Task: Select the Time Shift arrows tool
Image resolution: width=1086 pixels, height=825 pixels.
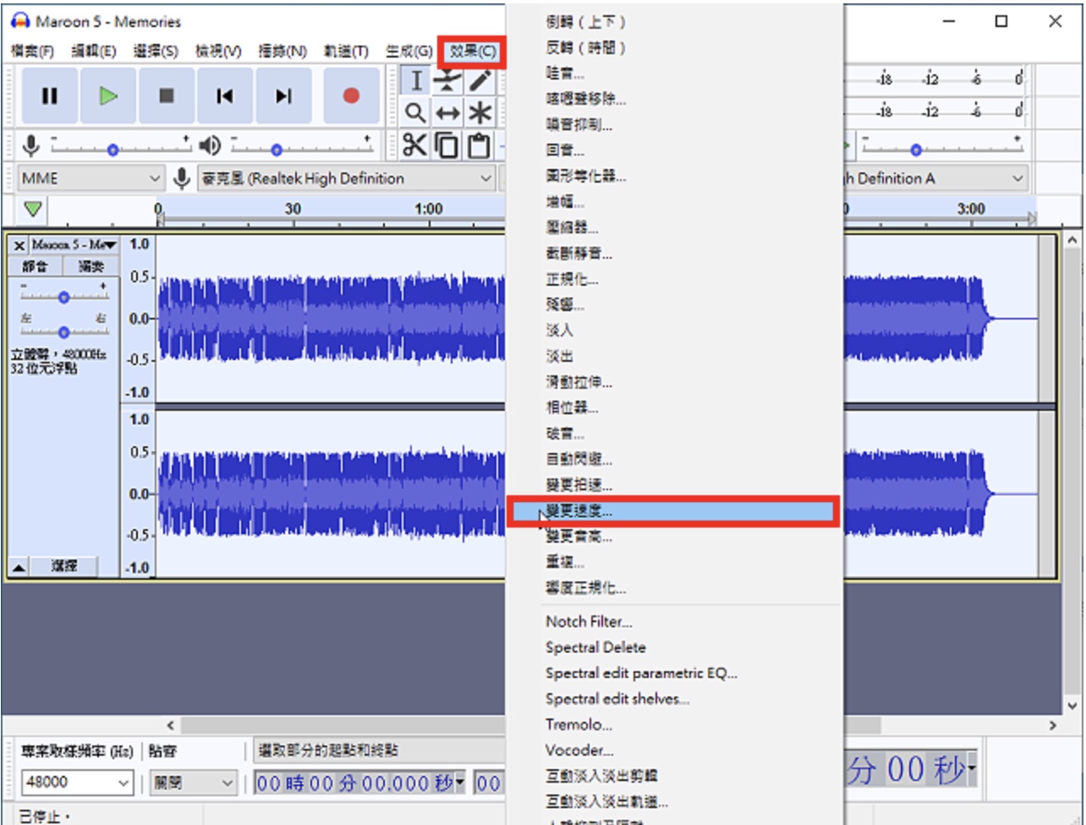Action: pos(447,112)
